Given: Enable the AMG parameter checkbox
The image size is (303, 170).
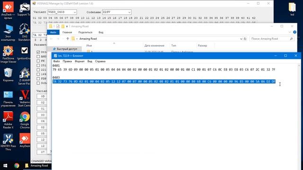Looking at the screenshot, I should pyautogui.click(x=38, y=57).
